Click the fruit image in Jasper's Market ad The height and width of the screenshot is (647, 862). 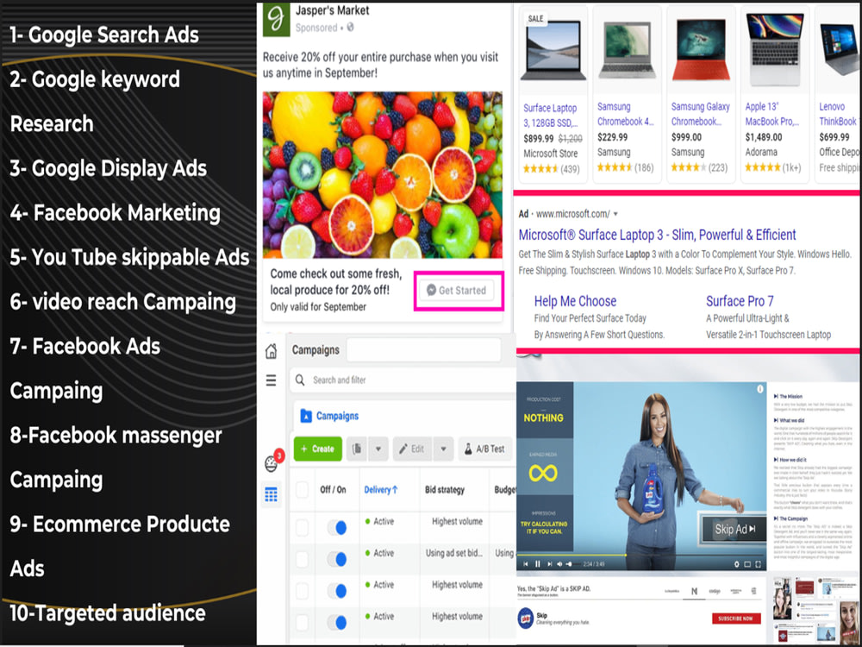click(x=382, y=175)
